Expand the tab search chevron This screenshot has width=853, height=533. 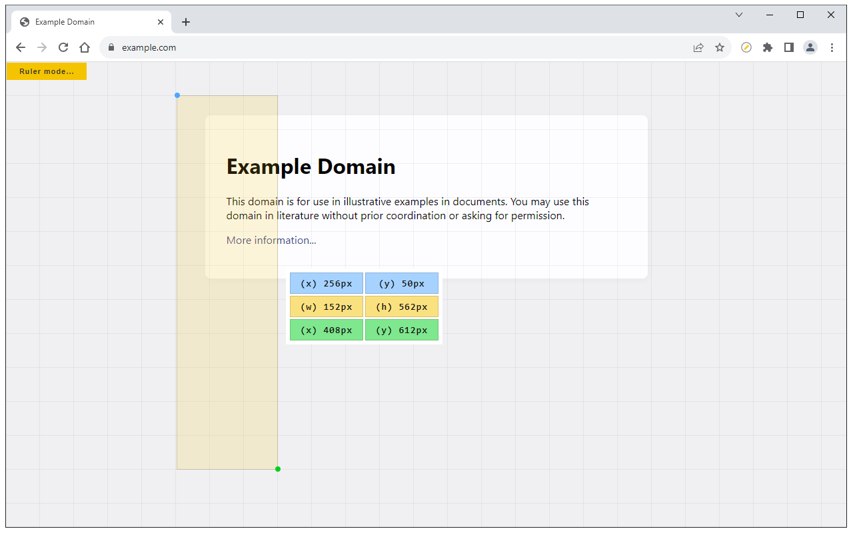[x=739, y=15]
